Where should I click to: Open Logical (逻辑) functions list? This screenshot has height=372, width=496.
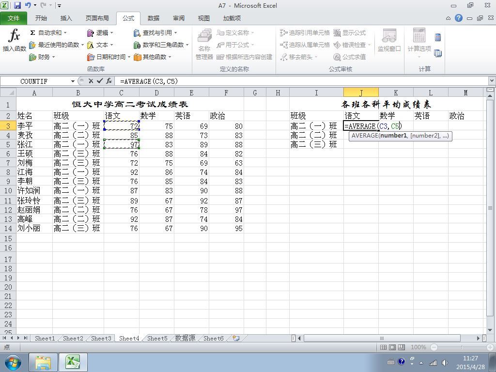click(x=100, y=32)
